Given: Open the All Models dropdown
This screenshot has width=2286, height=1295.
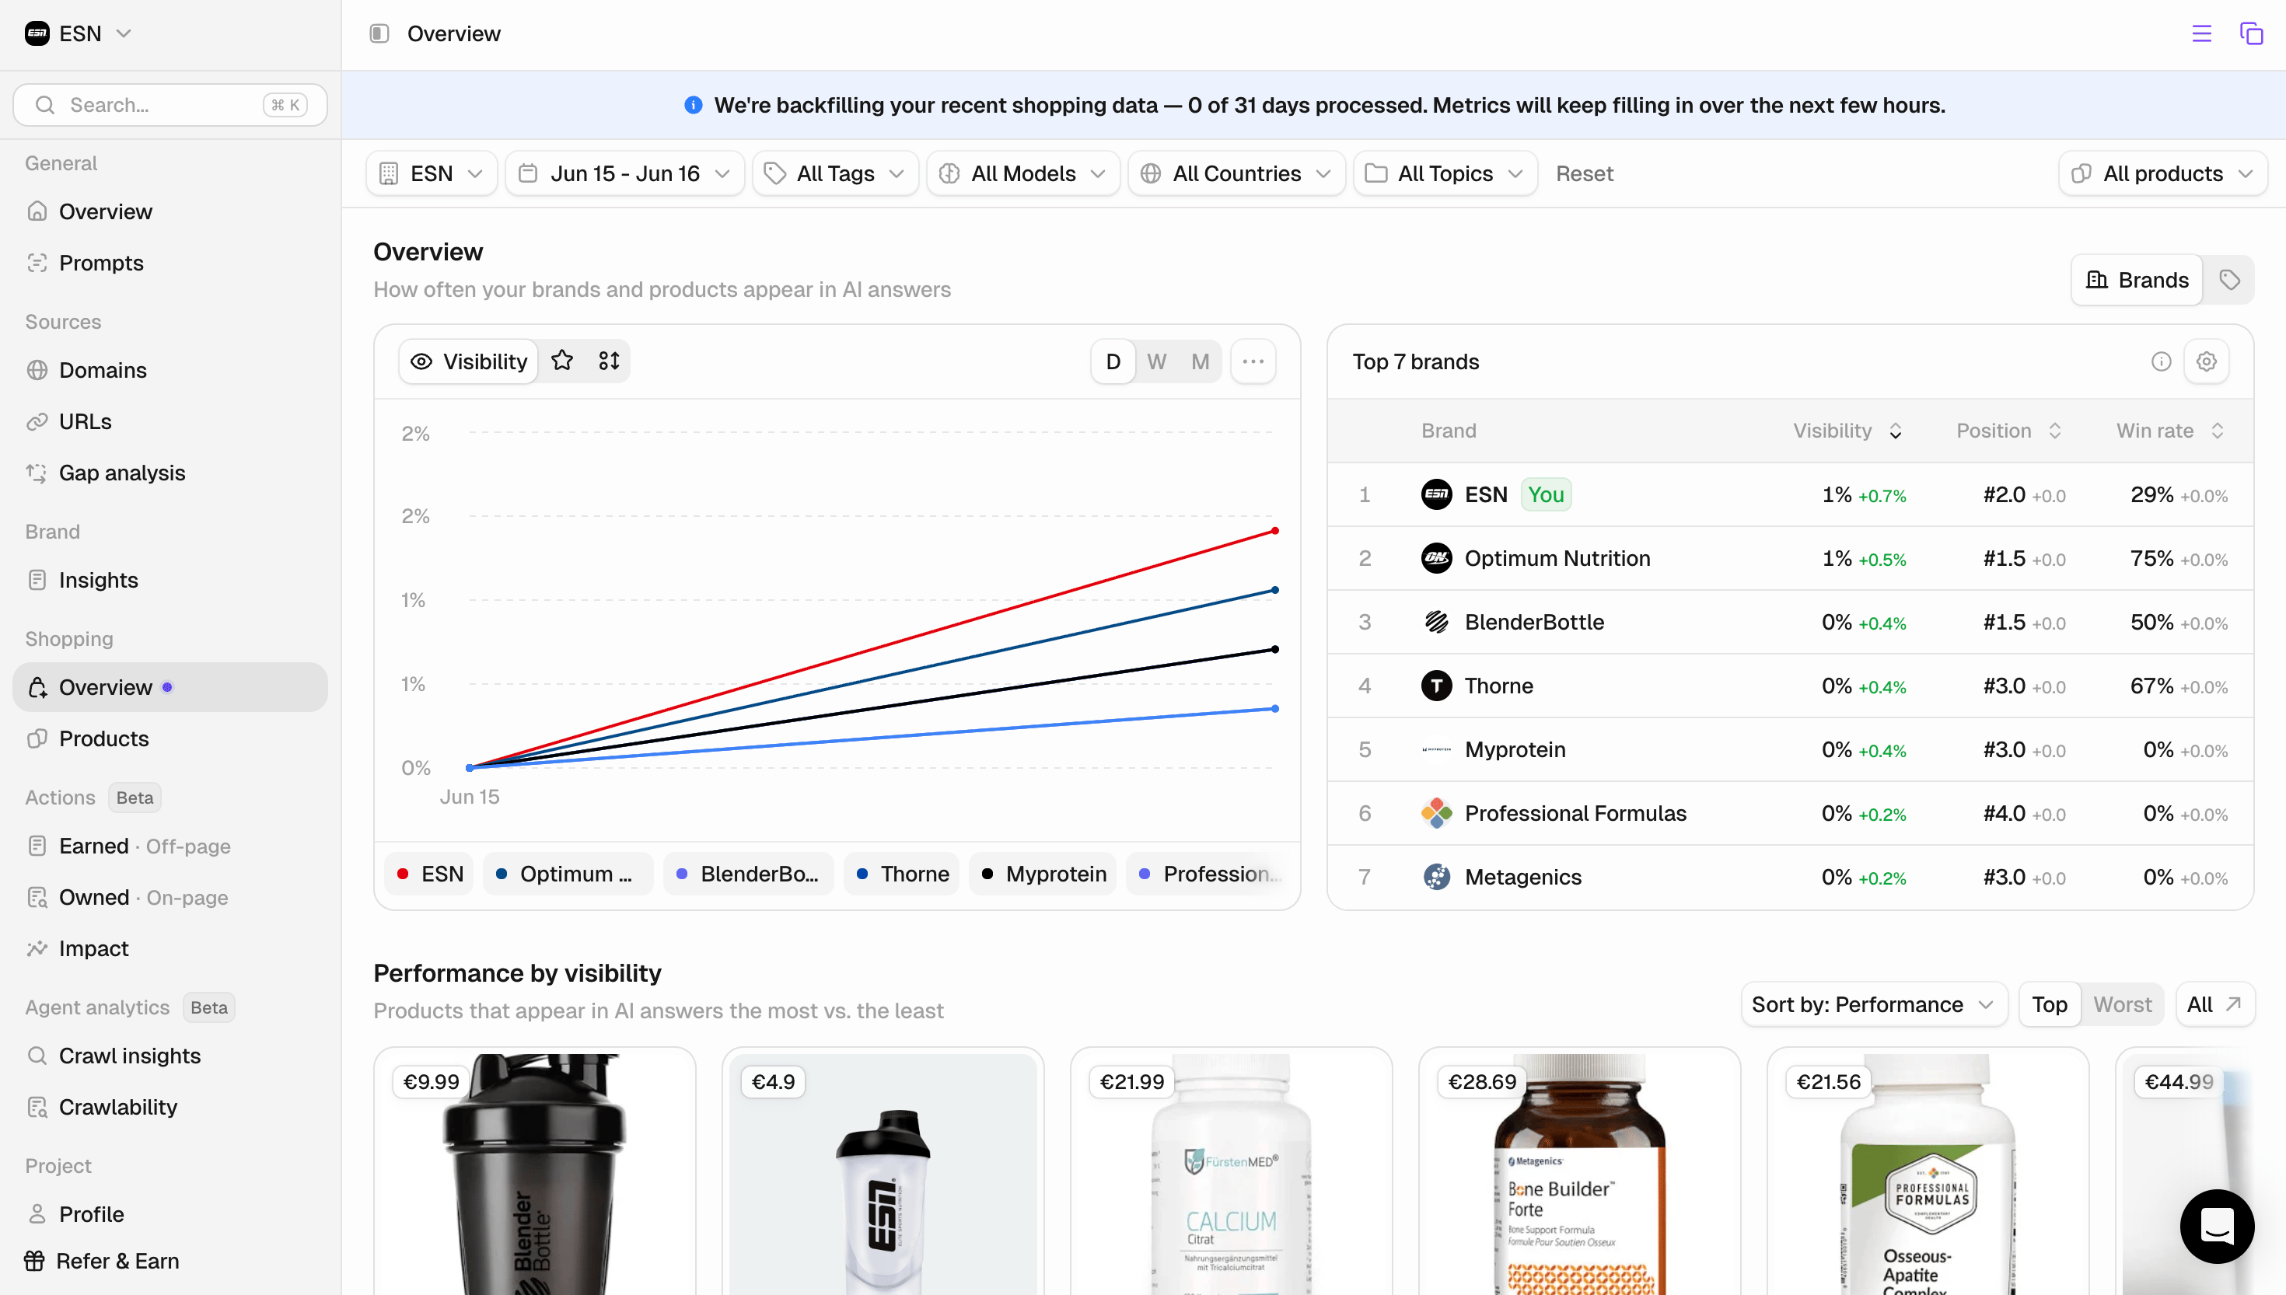Looking at the screenshot, I should click(1023, 173).
